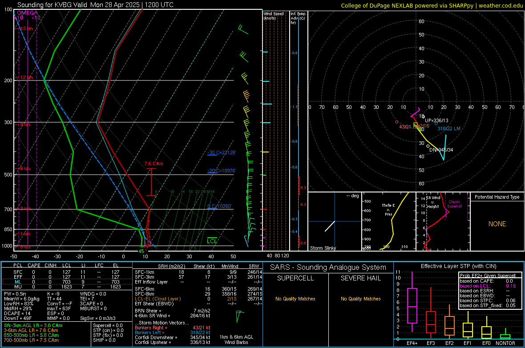Open the weather.cod.edu credit text

[x=501, y=5]
